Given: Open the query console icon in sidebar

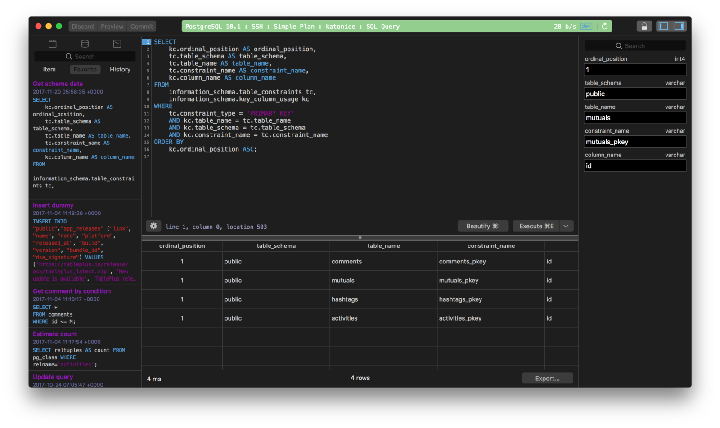Looking at the screenshot, I should 117,44.
